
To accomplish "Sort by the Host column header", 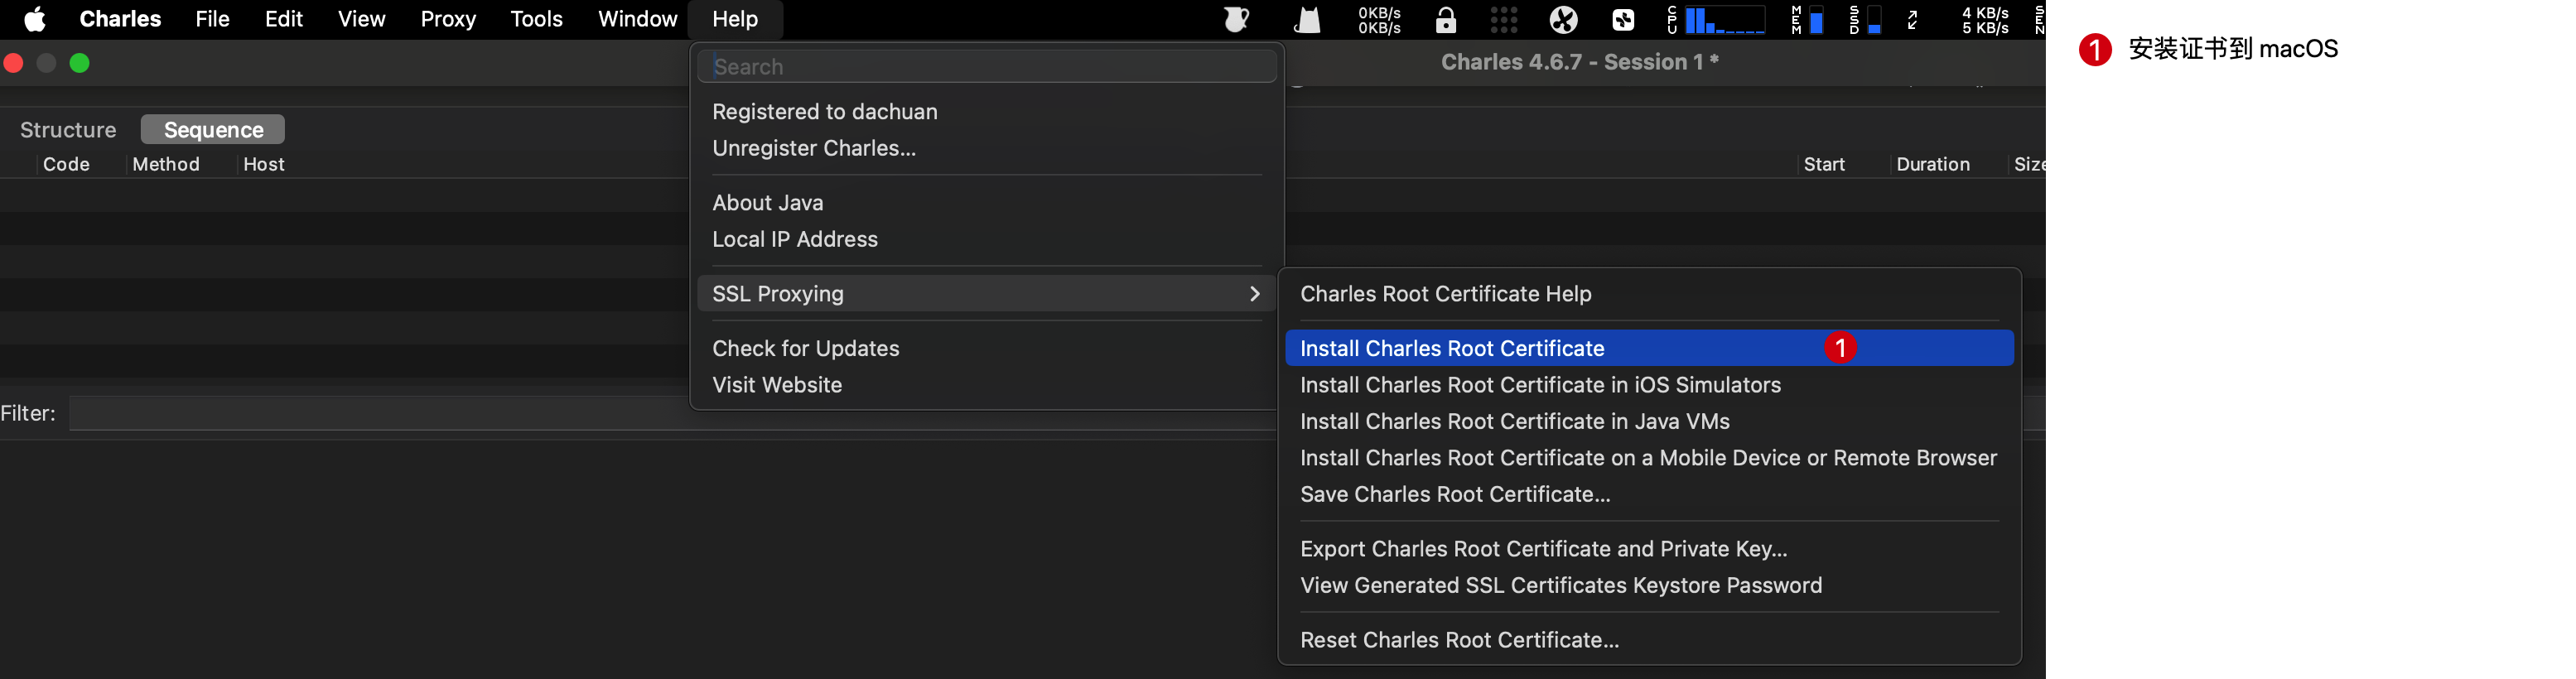I will coord(264,164).
